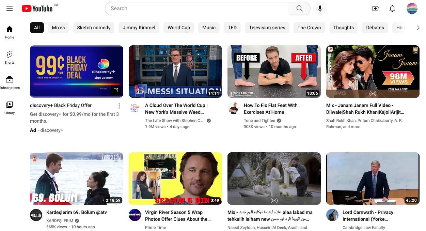Viewport: 426px width, 231px height.
Task: Open 'Lord Carnwath - Privacy International' title
Action: (368, 216)
